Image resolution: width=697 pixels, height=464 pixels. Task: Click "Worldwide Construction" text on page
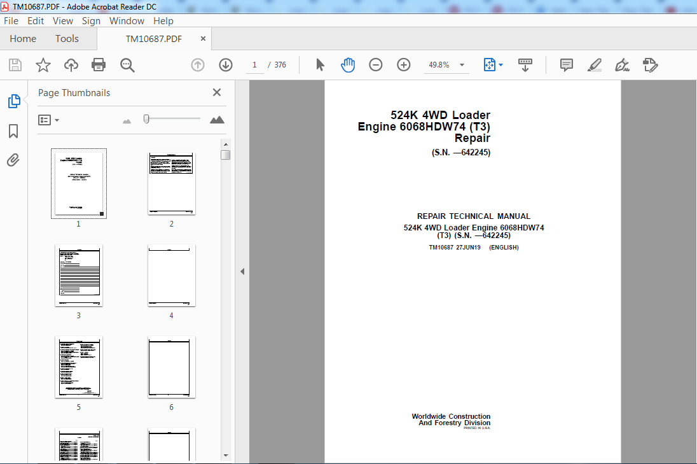[x=451, y=416]
